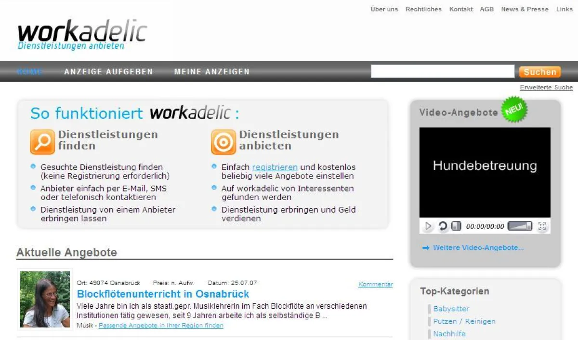Open Anzeige aufgeben in navigation
578x340 pixels.
(x=108, y=72)
